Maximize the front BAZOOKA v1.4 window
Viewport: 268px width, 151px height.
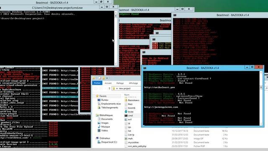[252, 67]
